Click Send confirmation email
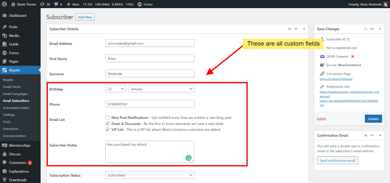The image size is (390, 183). coord(337,160)
